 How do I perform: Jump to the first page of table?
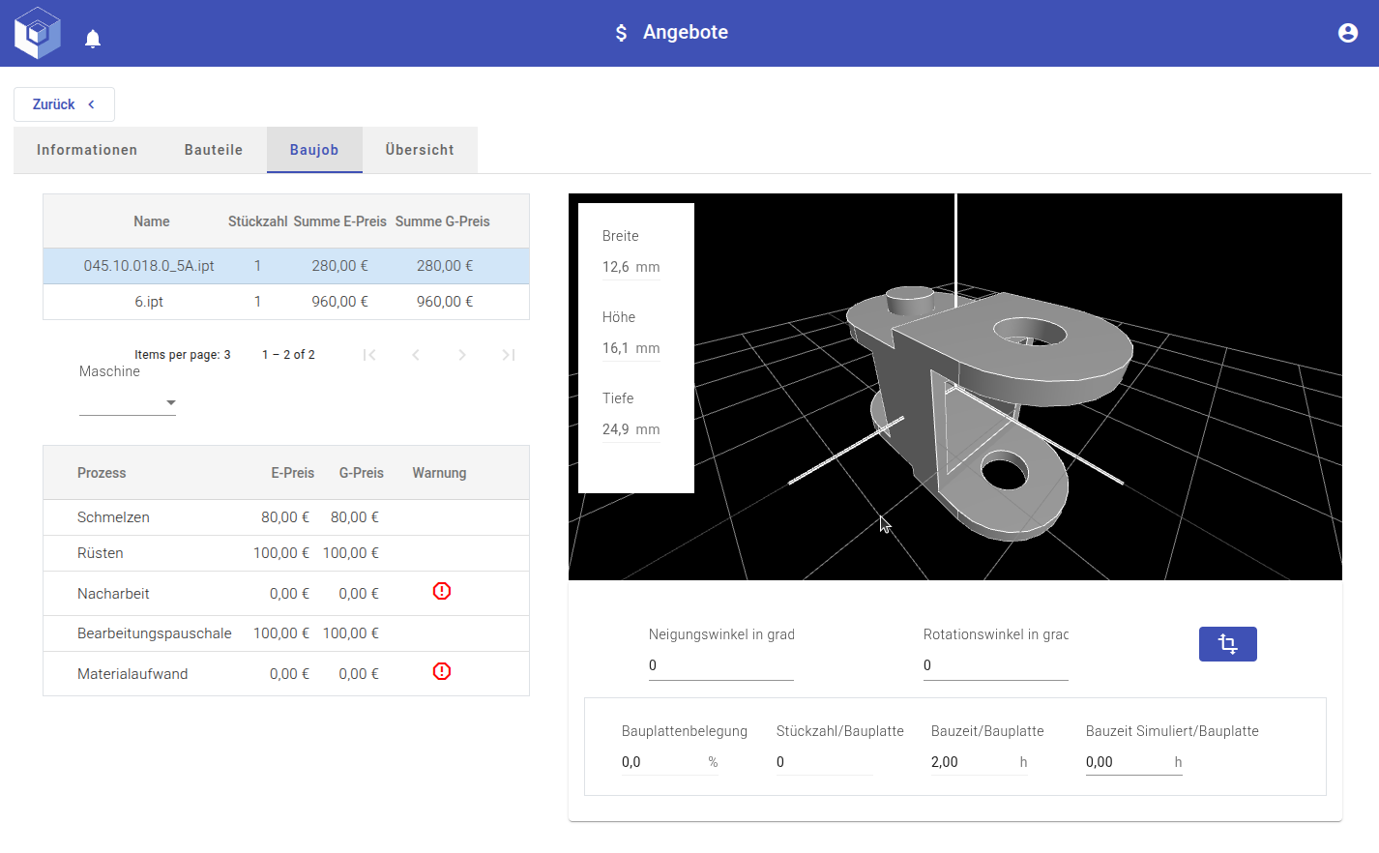(369, 355)
